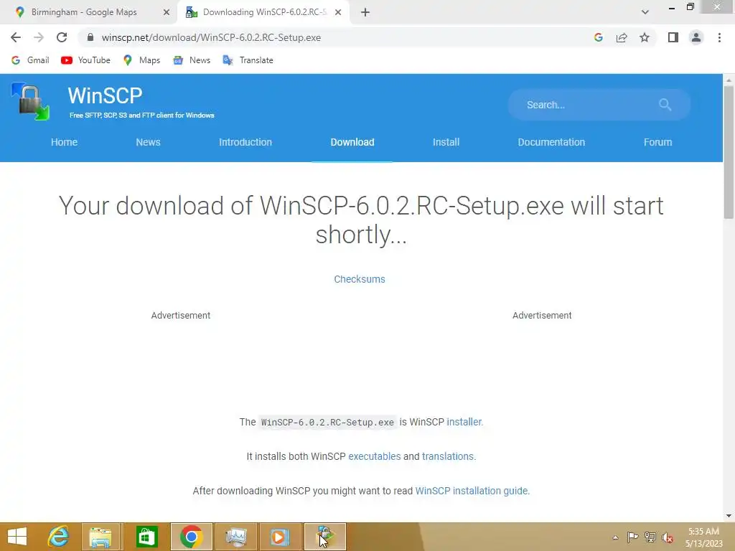Expand the tab search dropdown arrow
Screen dimensions: 735x551
coord(645,12)
